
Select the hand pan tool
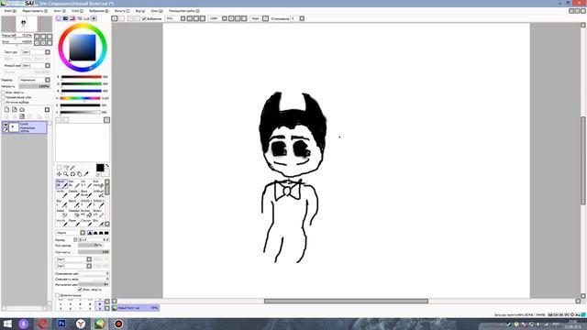pyautogui.click(x=80, y=174)
